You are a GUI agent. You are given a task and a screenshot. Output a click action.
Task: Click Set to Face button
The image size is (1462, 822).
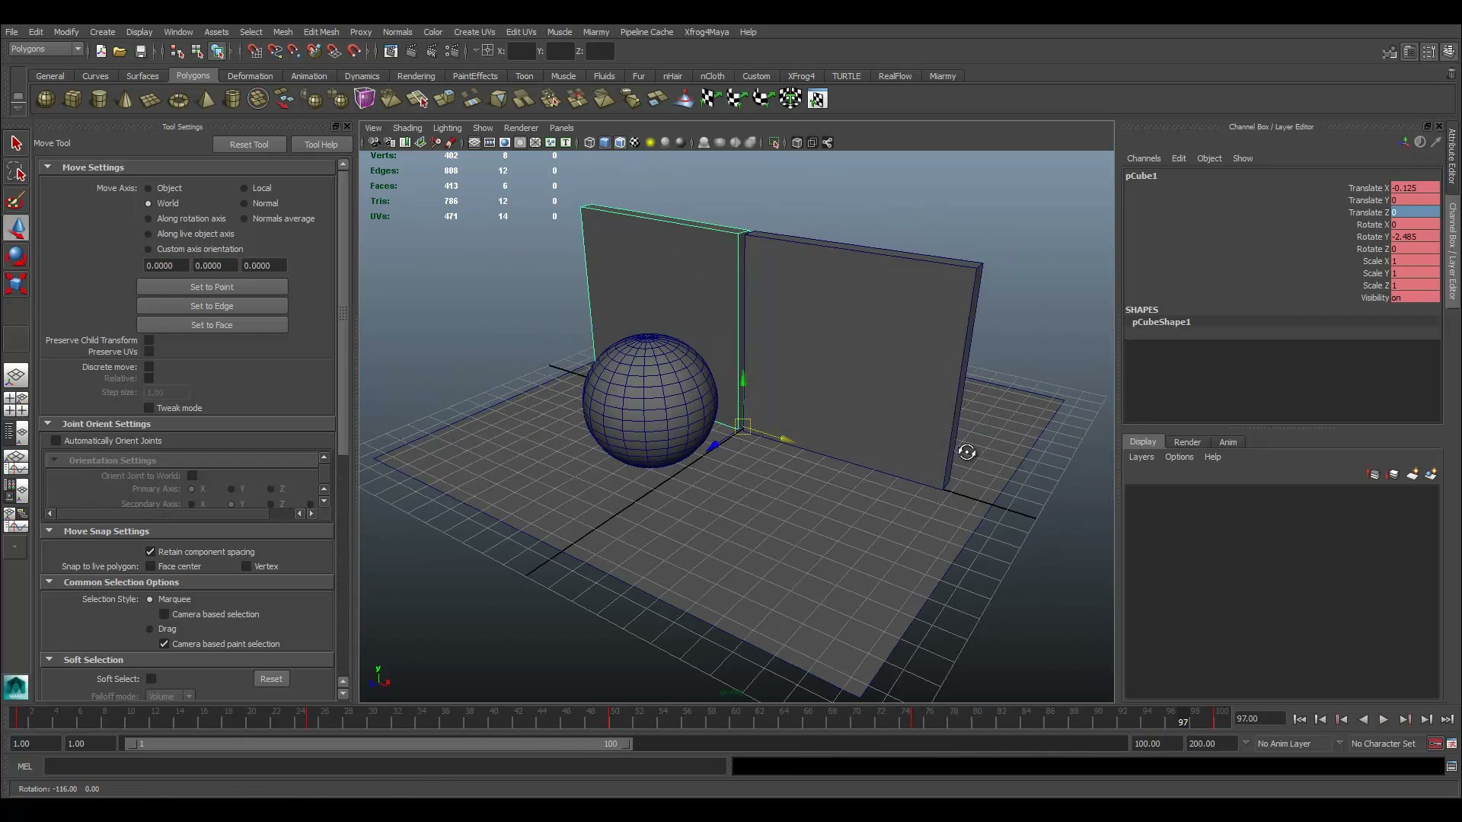pyautogui.click(x=212, y=325)
